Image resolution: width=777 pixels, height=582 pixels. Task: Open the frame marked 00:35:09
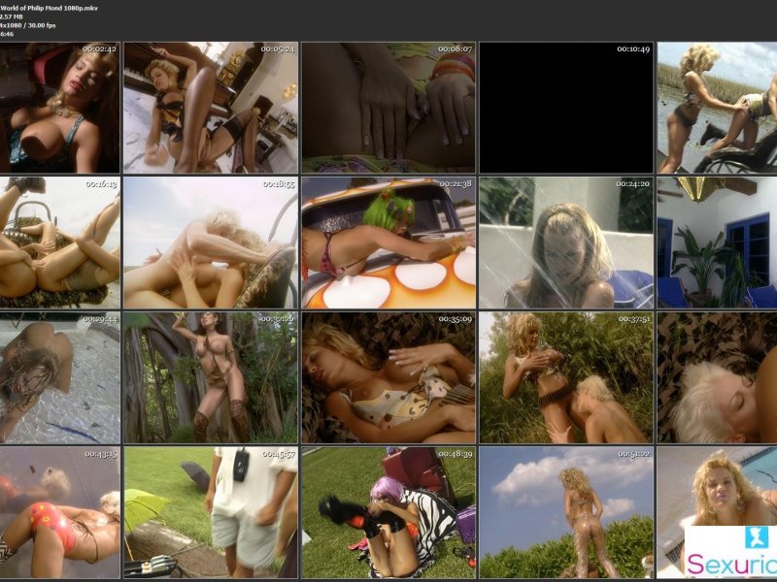click(388, 377)
